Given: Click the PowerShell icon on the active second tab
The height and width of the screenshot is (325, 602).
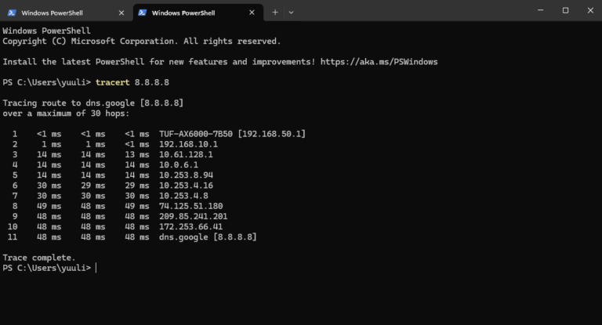Looking at the screenshot, I should 142,13.
